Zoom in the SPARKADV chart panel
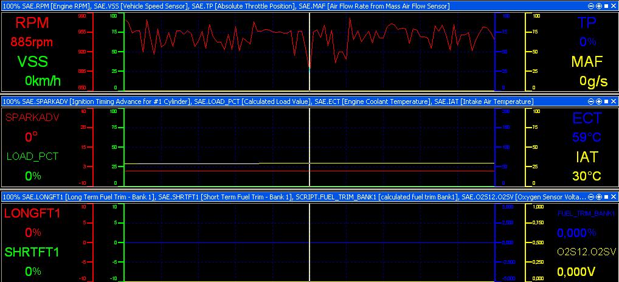Screen dimensions: 619x282 pyautogui.click(x=598, y=101)
